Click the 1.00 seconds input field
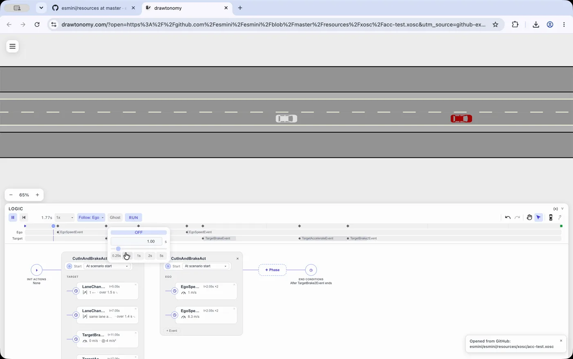 pyautogui.click(x=136, y=241)
